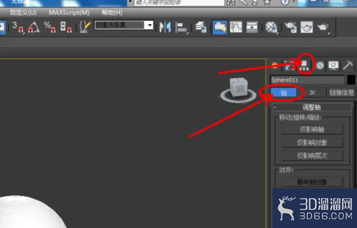Select the 链接信息 button
Screen dimensions: 357x228
coord(342,93)
